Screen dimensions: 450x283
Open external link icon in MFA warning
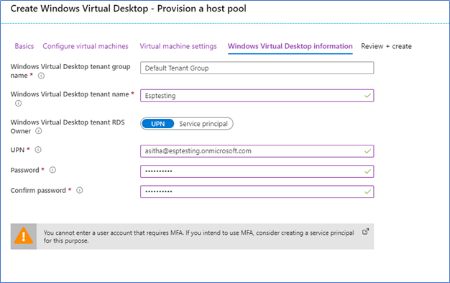365,232
